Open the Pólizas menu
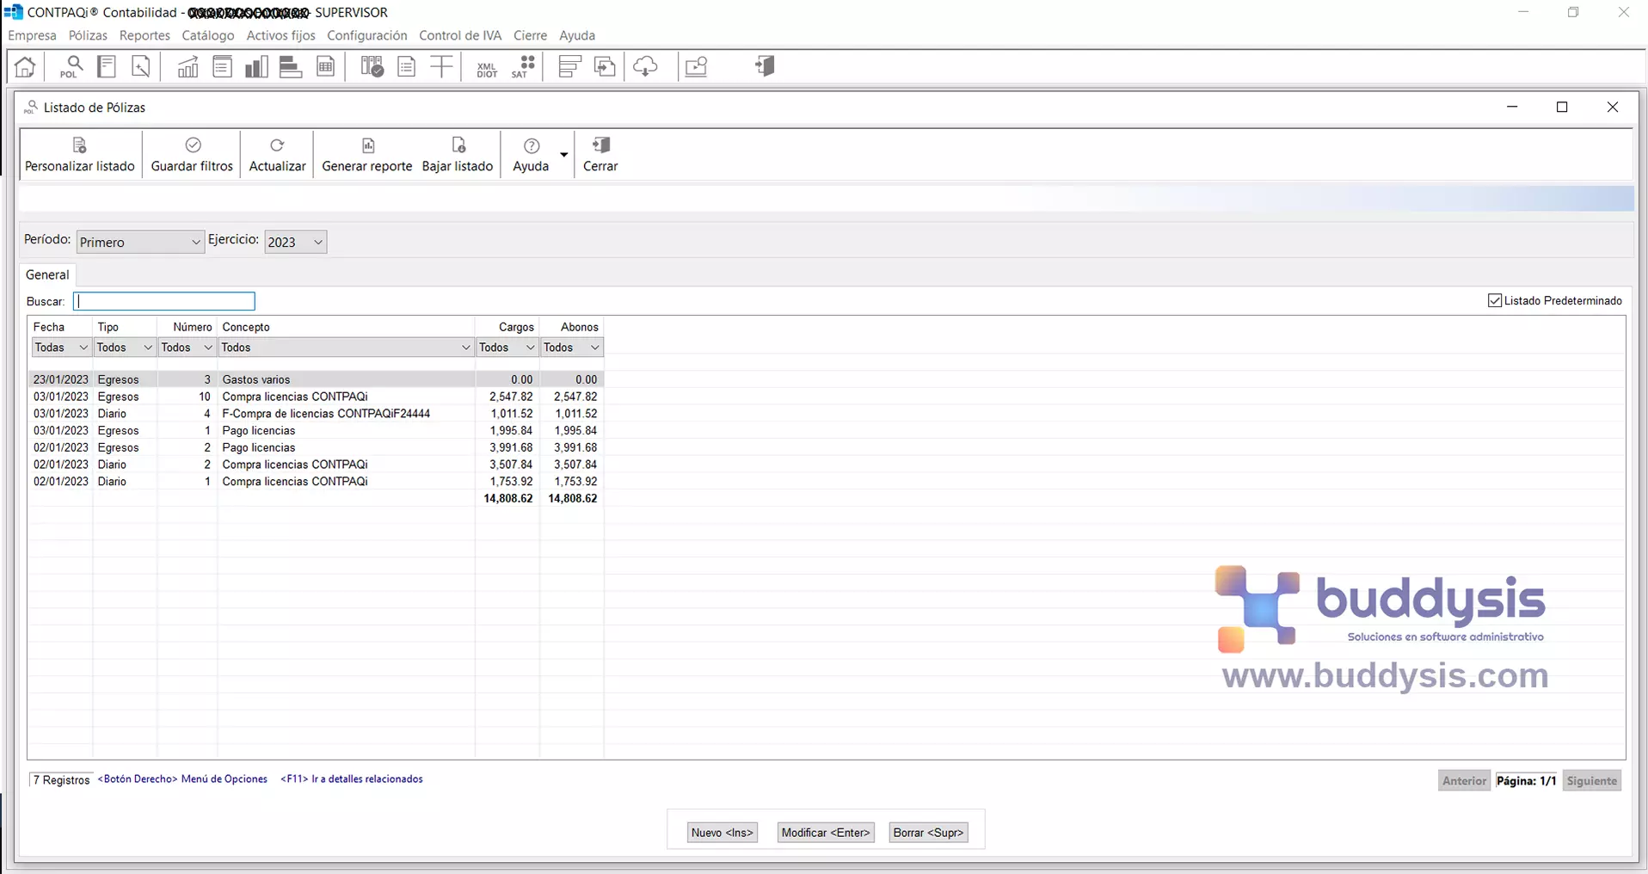Image resolution: width=1648 pixels, height=874 pixels. 88,35
